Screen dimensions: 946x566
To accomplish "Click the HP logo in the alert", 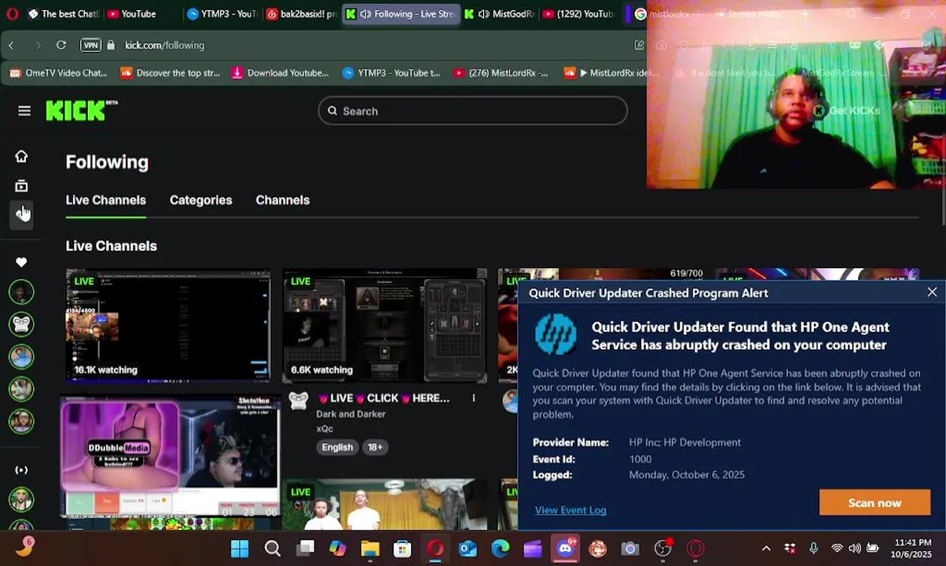I will click(x=555, y=335).
